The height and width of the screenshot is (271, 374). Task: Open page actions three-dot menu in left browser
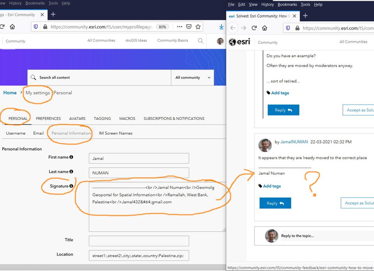[180, 27]
